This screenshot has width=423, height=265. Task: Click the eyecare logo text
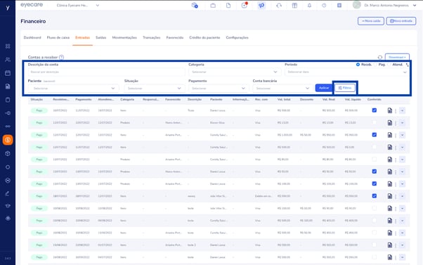point(32,5)
